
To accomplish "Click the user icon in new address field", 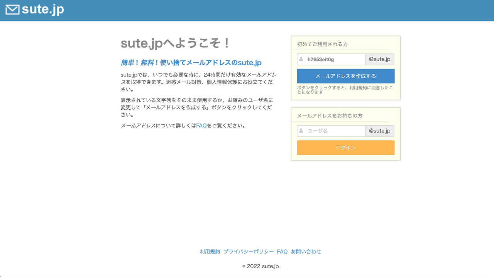I will [301, 59].
